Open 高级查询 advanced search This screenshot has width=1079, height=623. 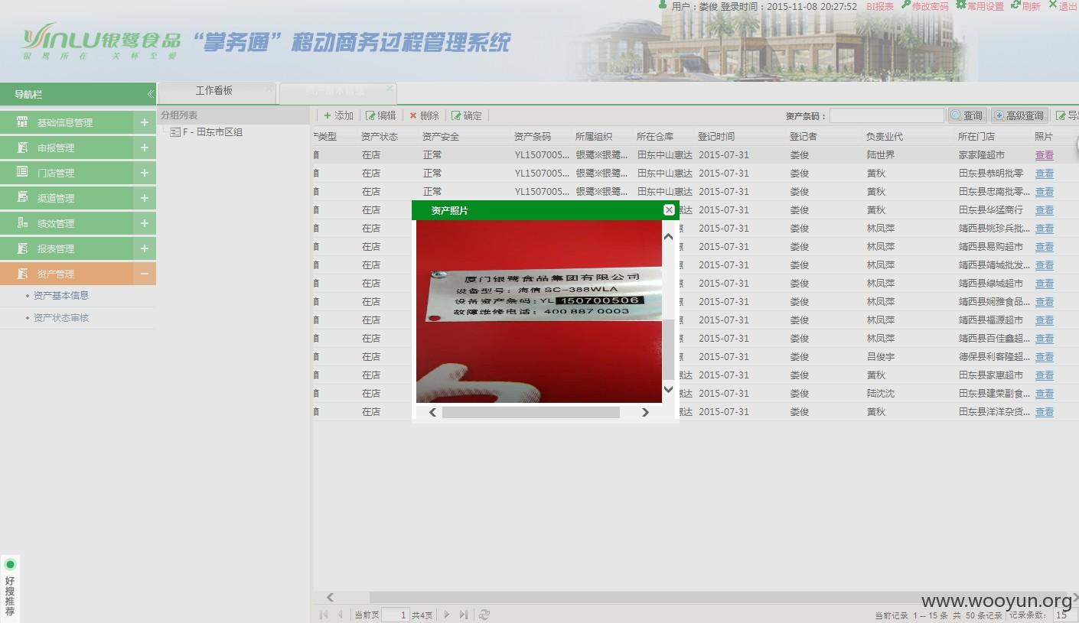coord(1019,115)
